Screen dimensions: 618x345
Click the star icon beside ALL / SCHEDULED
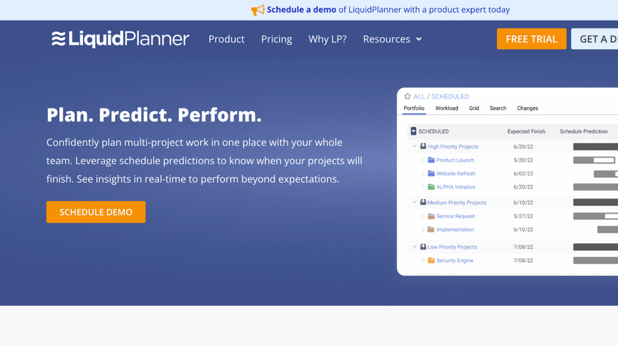click(407, 97)
